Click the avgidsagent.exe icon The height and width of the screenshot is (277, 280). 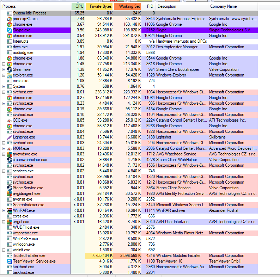point(9,193)
